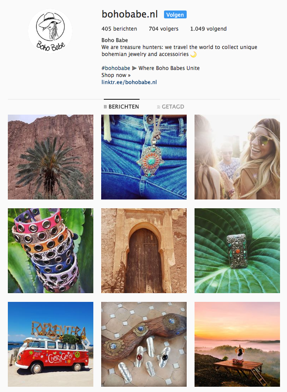Open the palm tree and red cliff post
The image size is (287, 392).
[51, 157]
